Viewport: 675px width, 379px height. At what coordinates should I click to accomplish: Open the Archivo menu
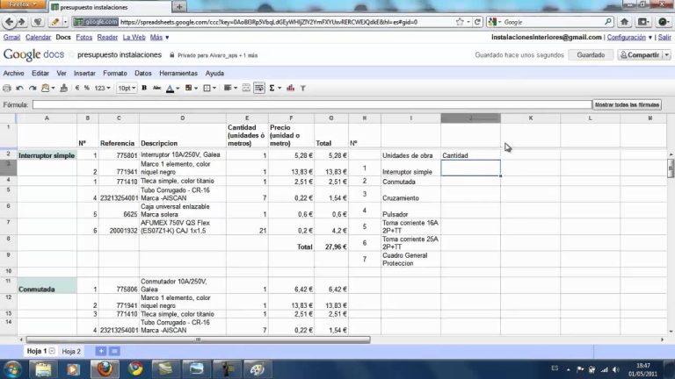tap(14, 74)
